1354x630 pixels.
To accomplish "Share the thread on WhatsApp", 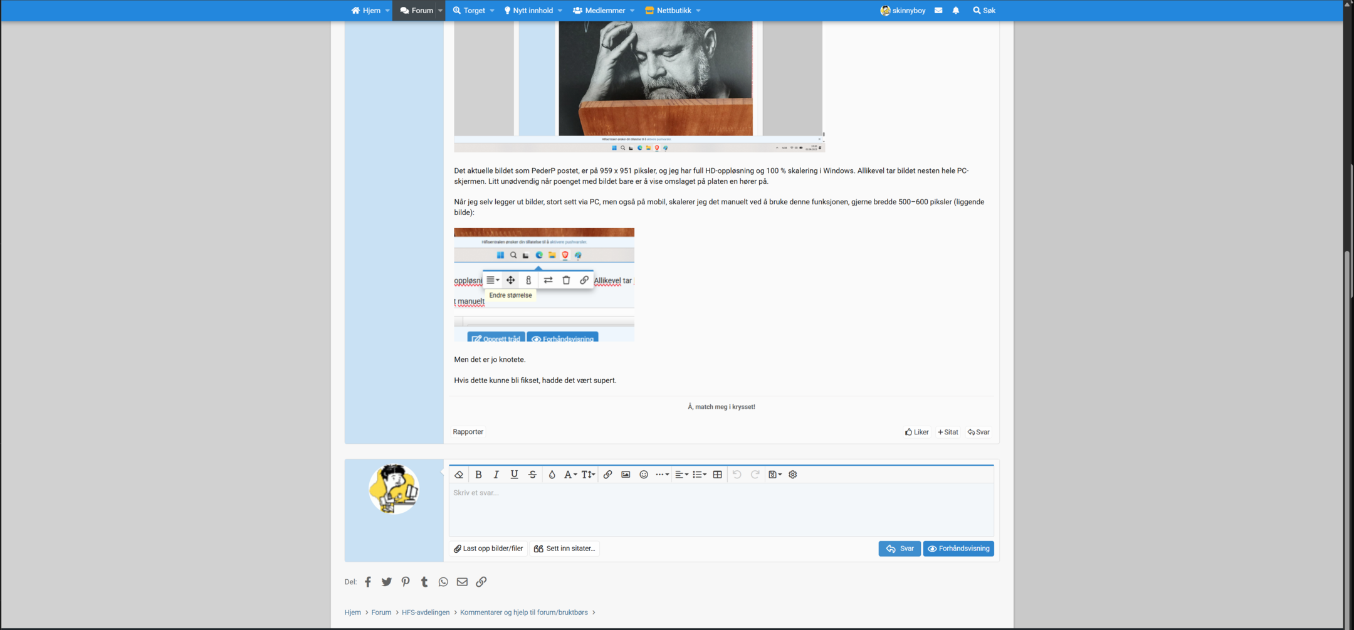I will pyautogui.click(x=443, y=582).
